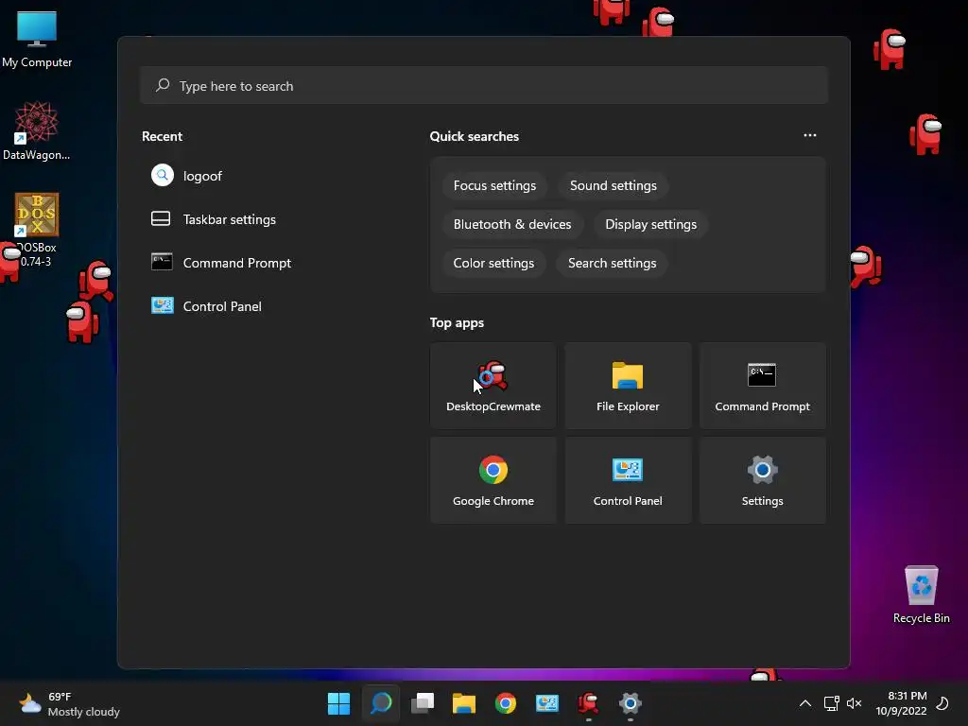Click the Taskbar settings icon in Recent
Viewport: 968px width, 726px height.
point(161,218)
